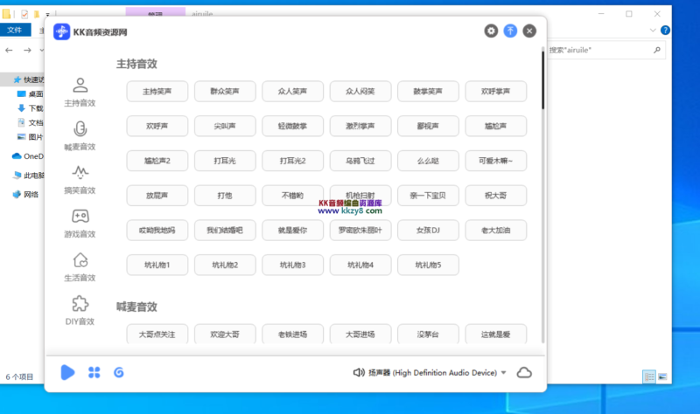The width and height of the screenshot is (700, 414).
Task: Play the 群众笑声 sound effect
Action: 225,92
